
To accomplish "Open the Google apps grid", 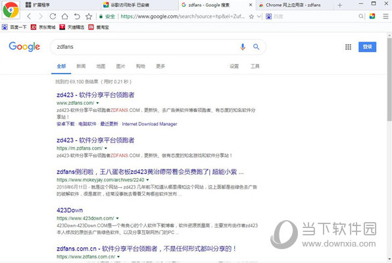I will 348,47.
